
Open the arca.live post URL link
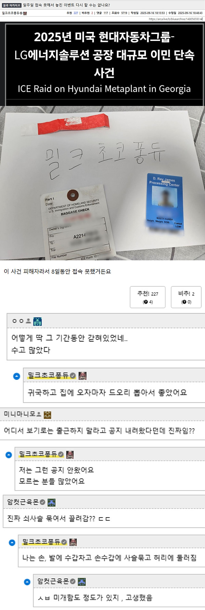(174, 19)
